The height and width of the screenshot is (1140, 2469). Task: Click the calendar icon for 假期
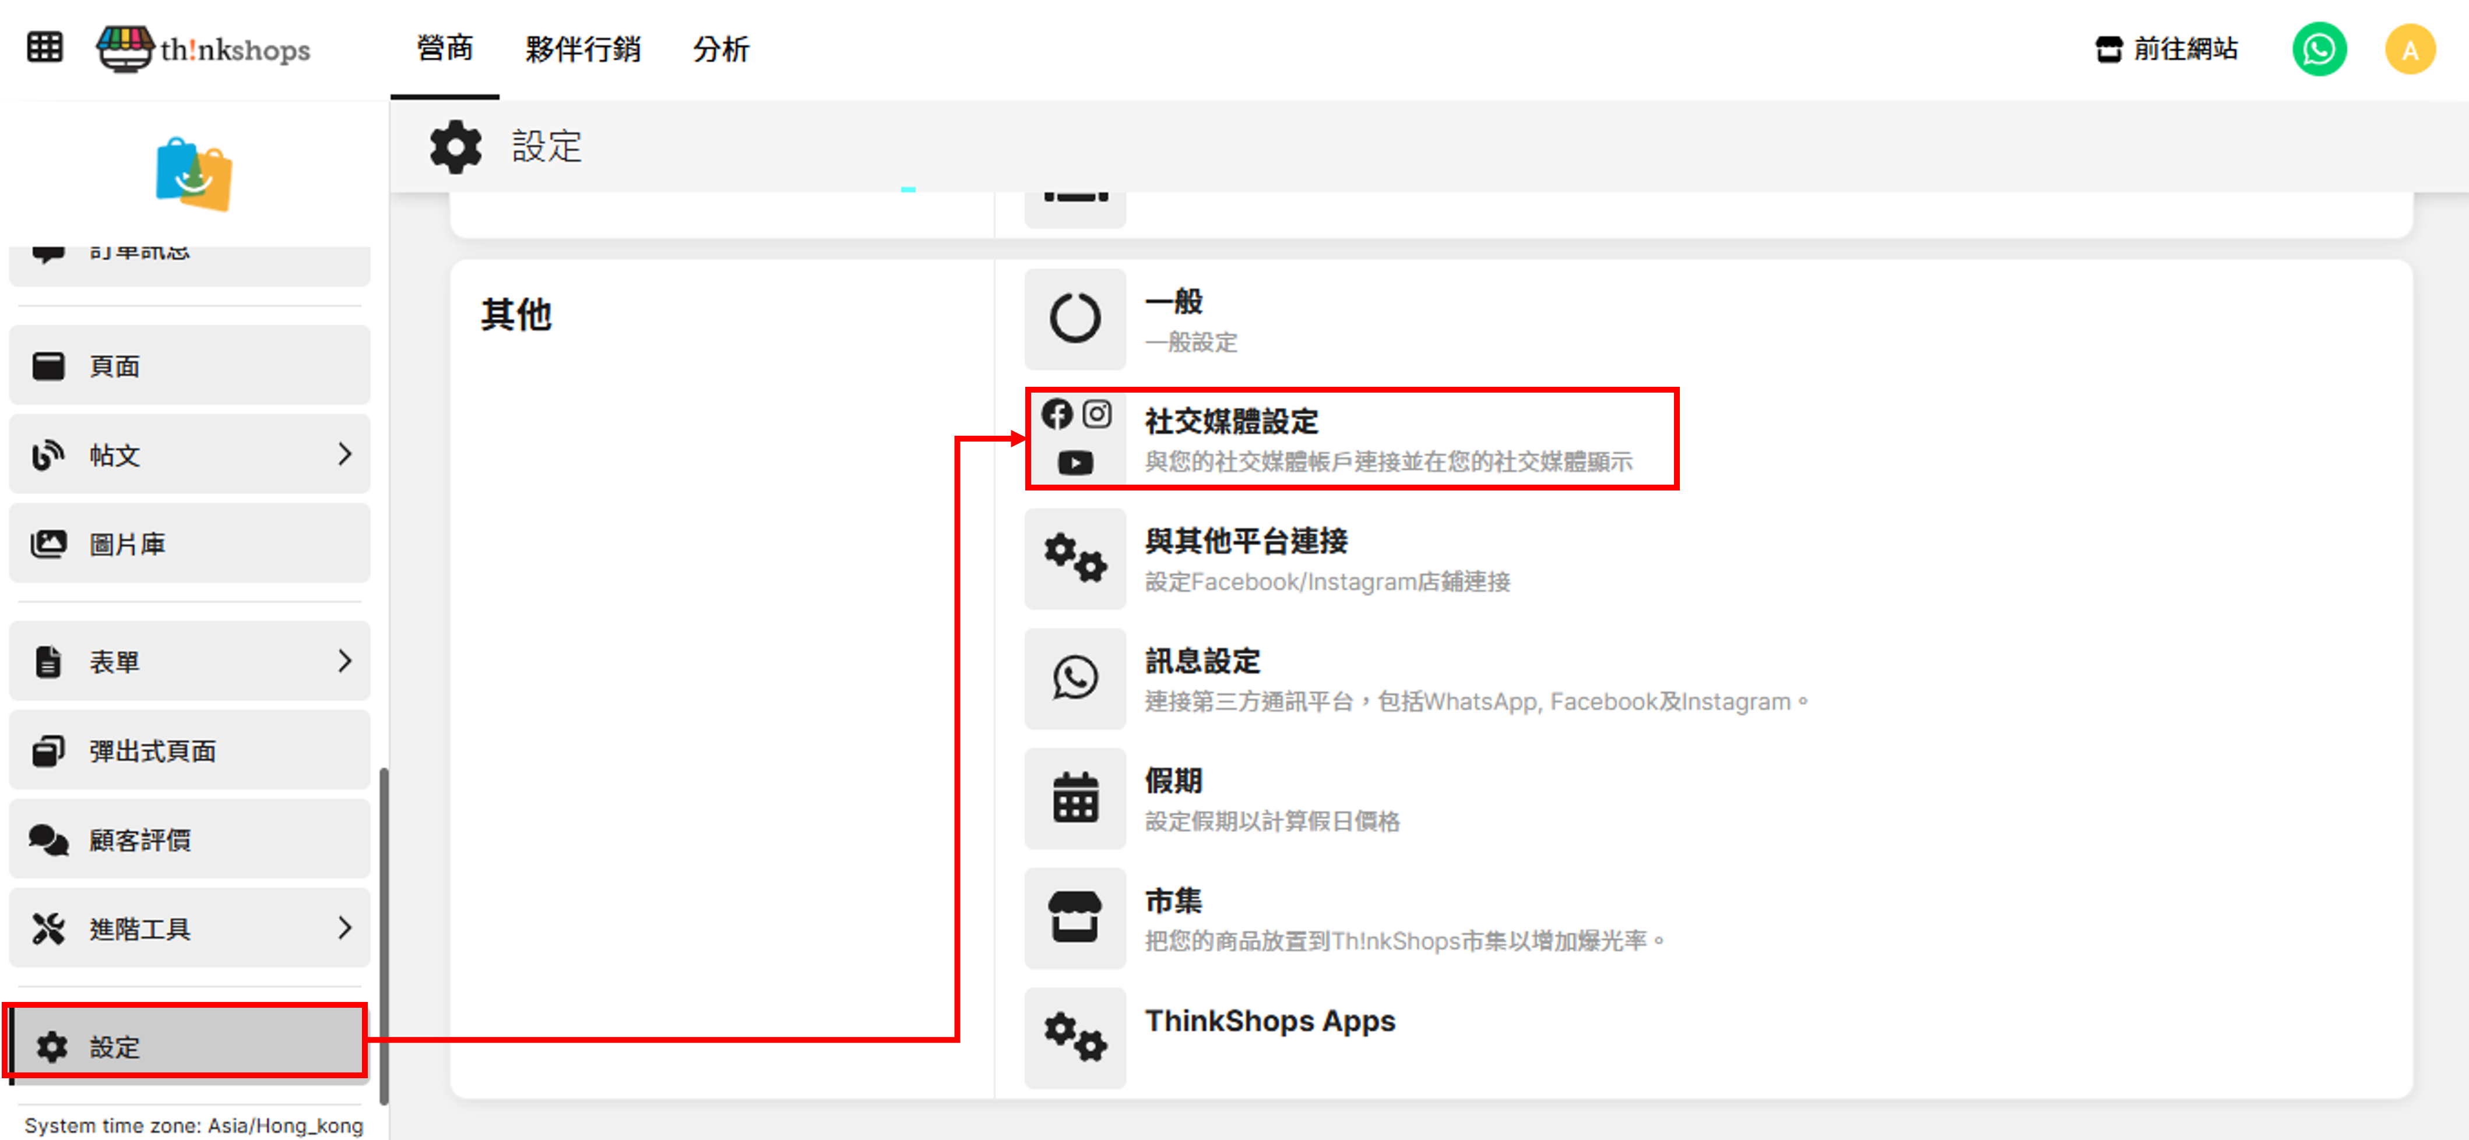tap(1074, 798)
